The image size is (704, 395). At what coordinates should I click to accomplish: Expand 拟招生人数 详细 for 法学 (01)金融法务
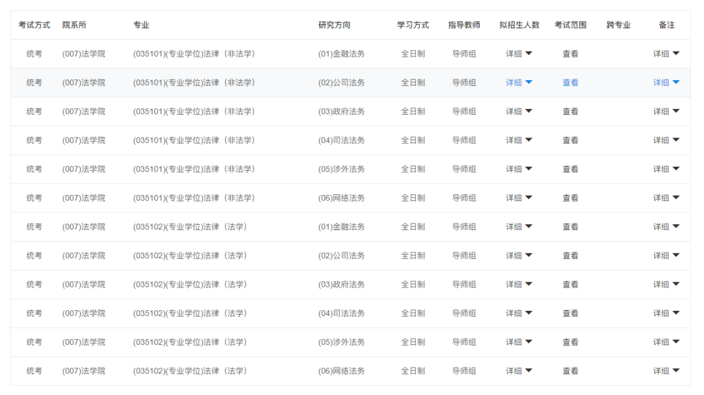point(519,227)
